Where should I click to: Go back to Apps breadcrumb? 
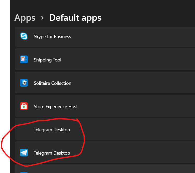pos(25,18)
